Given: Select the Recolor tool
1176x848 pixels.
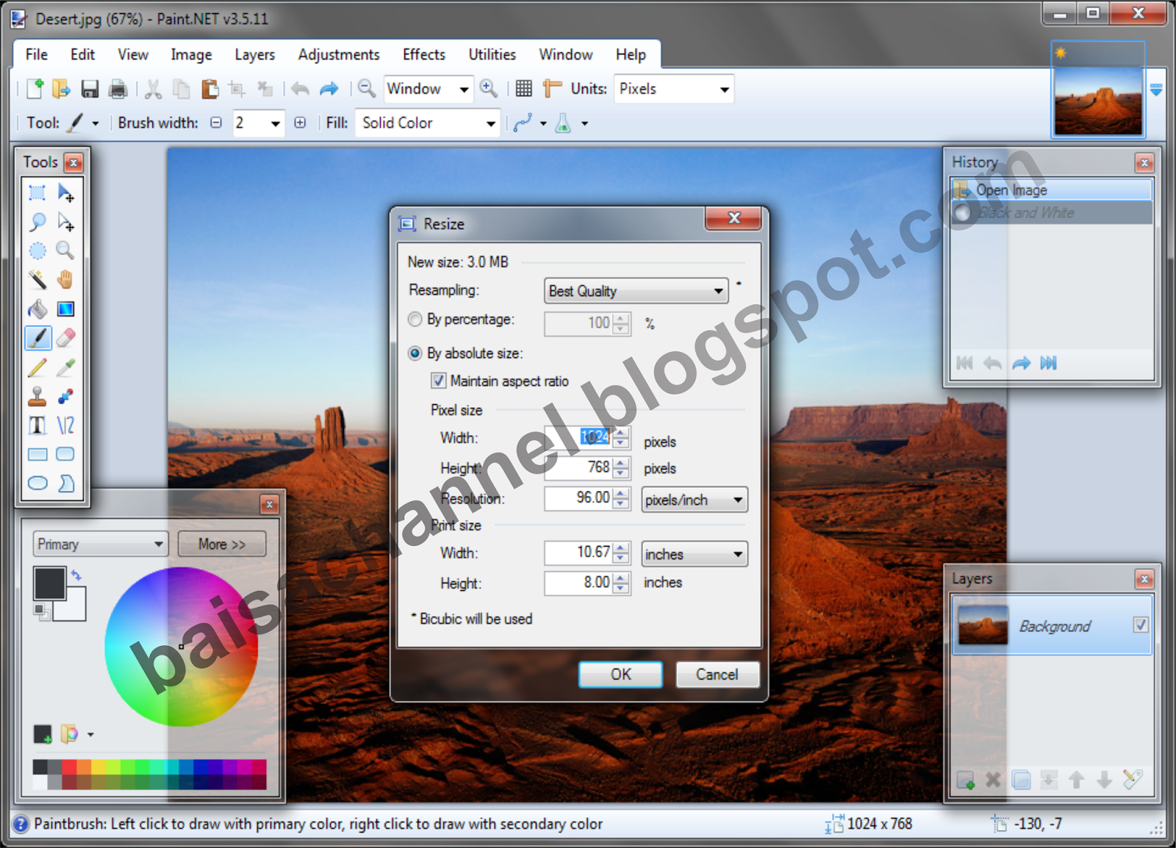Looking at the screenshot, I should tap(65, 396).
